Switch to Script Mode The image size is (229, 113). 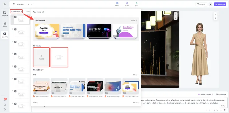[x=221, y=94]
